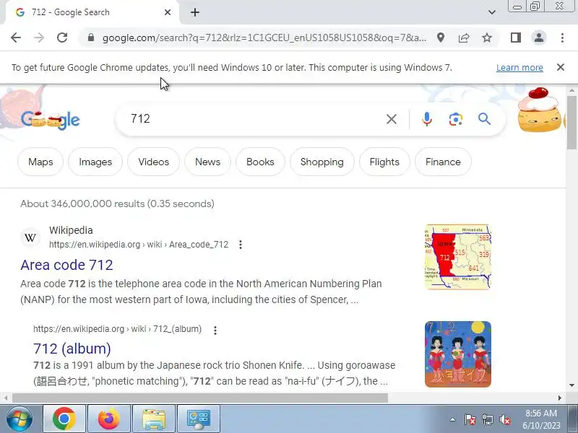Open a new browser tab

(x=195, y=12)
